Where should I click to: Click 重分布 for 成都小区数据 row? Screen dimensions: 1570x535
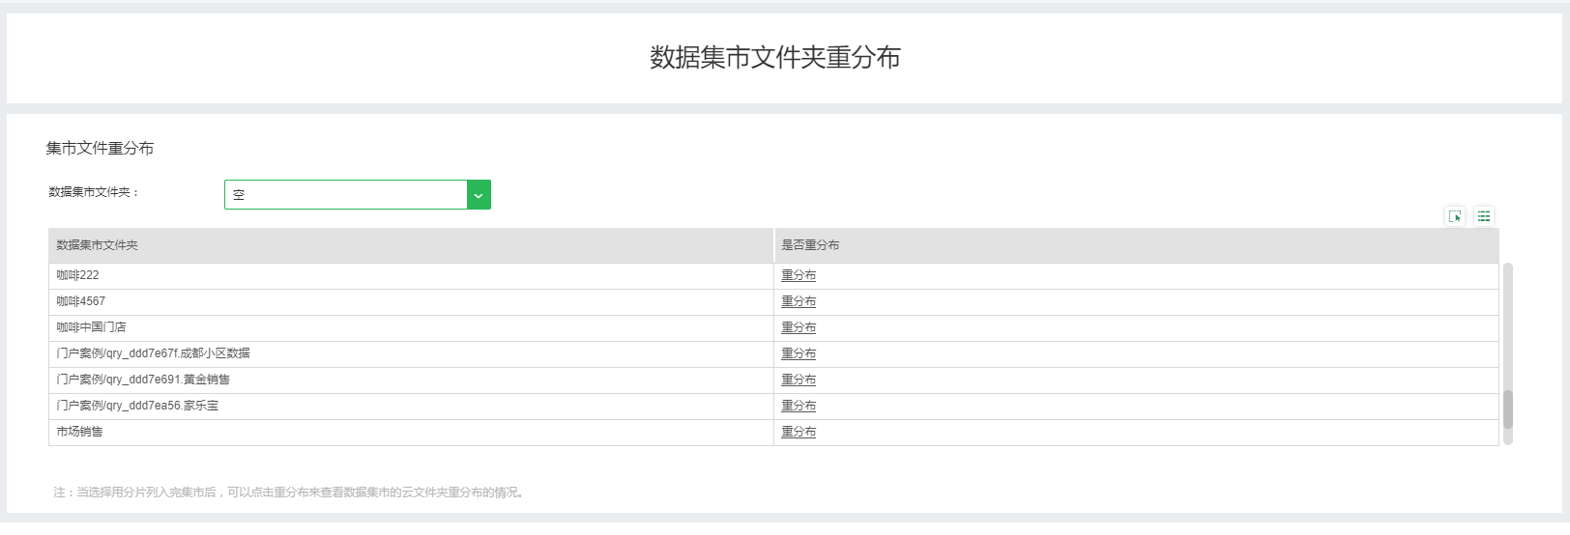point(799,354)
